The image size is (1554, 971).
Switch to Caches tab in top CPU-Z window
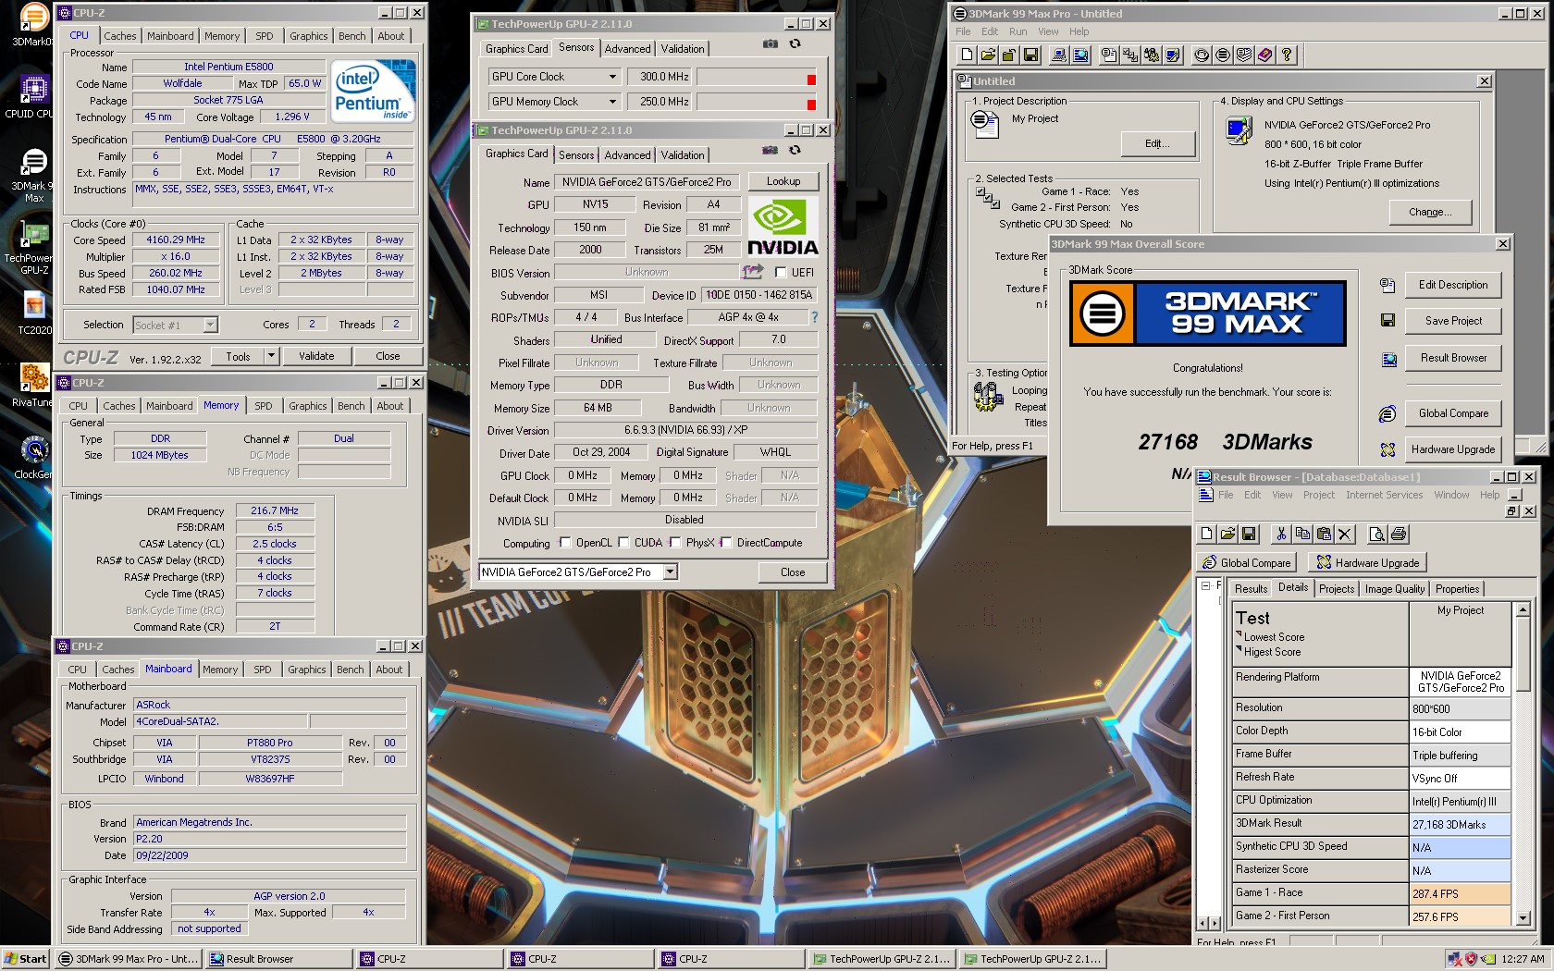120,36
